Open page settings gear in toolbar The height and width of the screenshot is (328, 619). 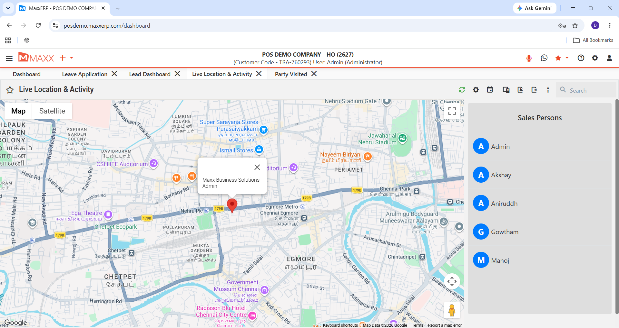476,90
